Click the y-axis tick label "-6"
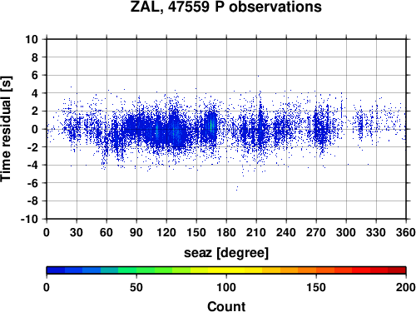The height and width of the screenshot is (312, 416). click(x=32, y=183)
